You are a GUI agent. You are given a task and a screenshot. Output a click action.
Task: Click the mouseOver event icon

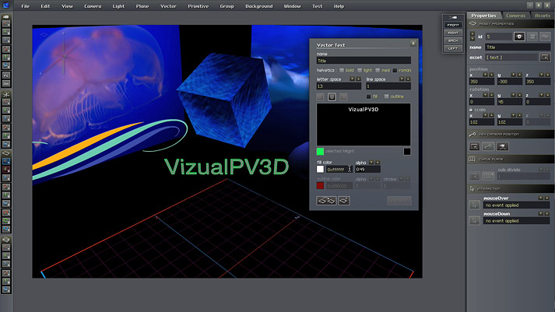474,205
